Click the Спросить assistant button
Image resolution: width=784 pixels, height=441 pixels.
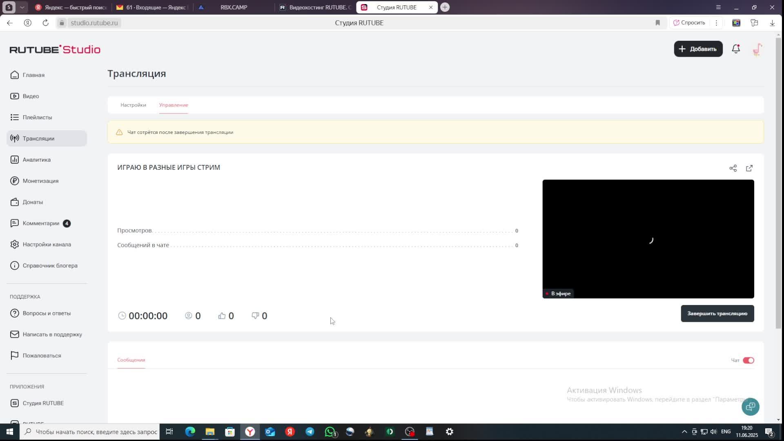(689, 23)
